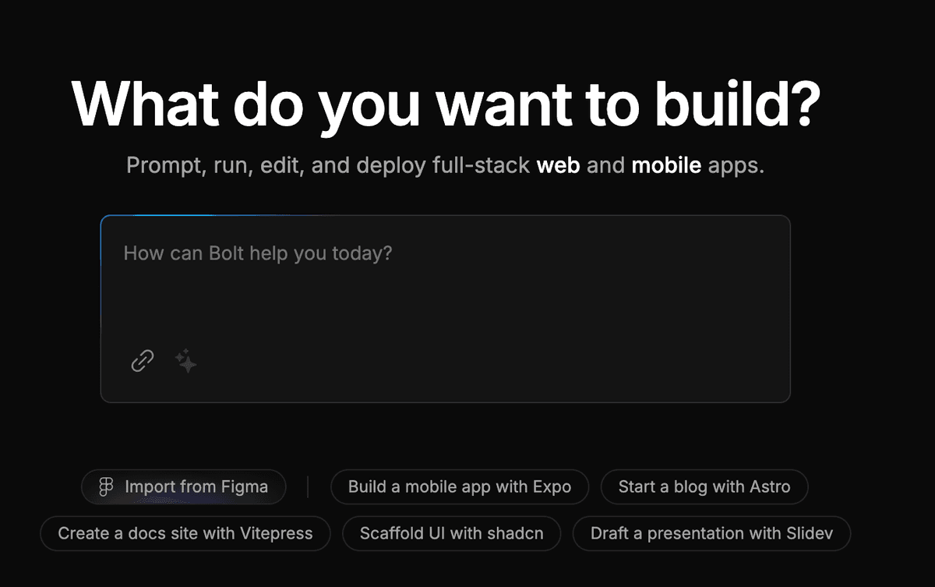Viewport: 935px width, 587px height.
Task: Choose Scaffold UI with shadcn suggestion
Action: (x=451, y=534)
